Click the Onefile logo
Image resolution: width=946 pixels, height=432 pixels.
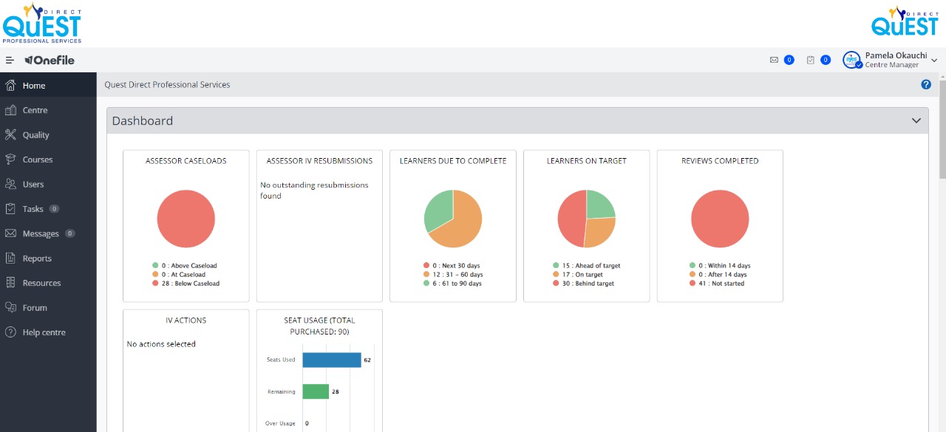[50, 61]
